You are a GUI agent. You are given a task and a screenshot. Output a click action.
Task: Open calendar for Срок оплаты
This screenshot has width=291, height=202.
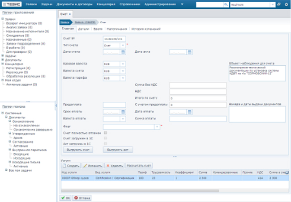[x=123, y=112]
